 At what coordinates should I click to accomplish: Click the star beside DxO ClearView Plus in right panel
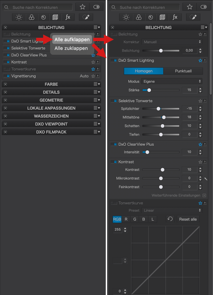(200, 144)
